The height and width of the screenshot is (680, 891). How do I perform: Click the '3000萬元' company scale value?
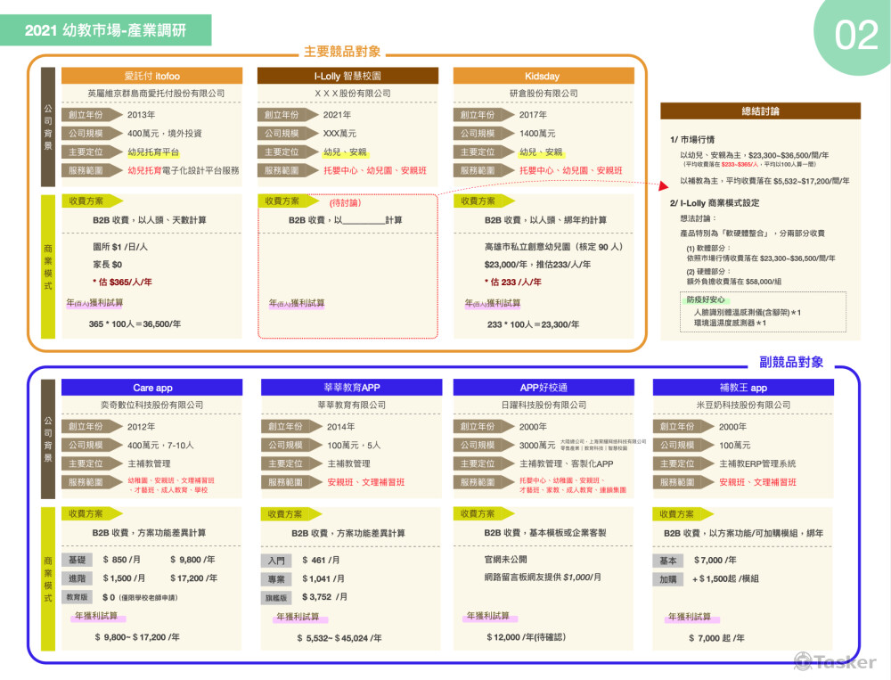537,446
